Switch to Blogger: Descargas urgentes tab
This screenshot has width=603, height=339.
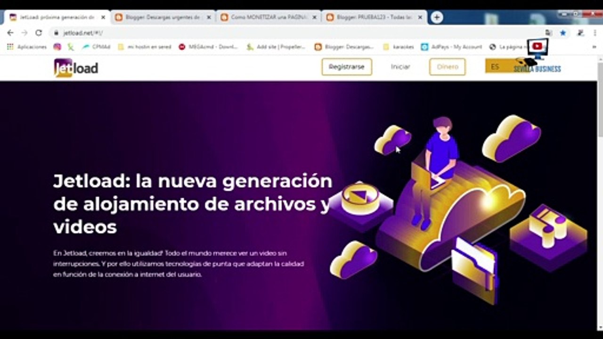[163, 17]
